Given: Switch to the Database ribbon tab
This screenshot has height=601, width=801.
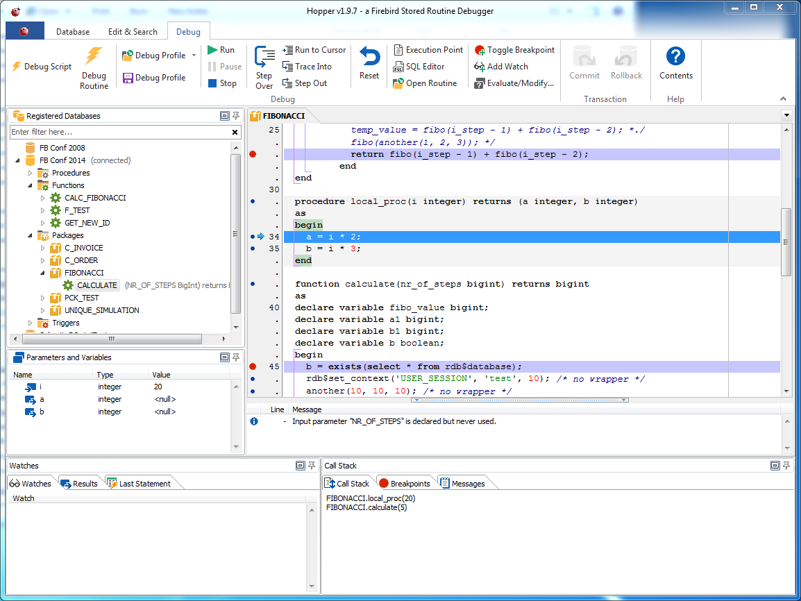Looking at the screenshot, I should [x=72, y=31].
